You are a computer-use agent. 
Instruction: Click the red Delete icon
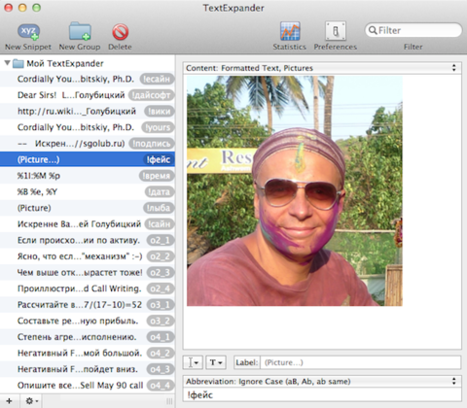121,32
